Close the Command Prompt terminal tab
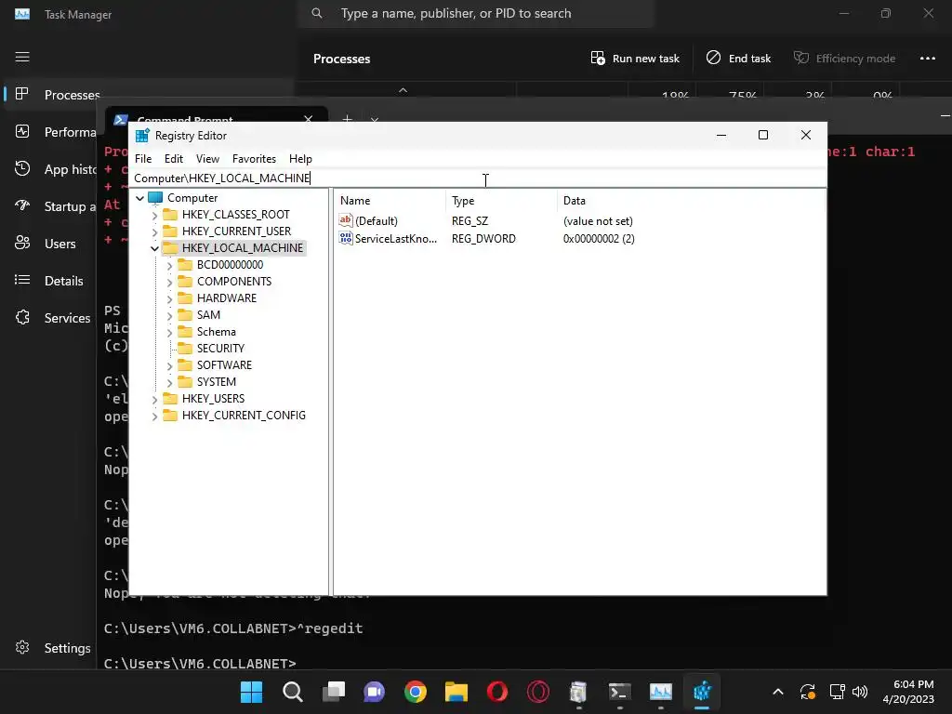This screenshot has width=952, height=714. tap(309, 120)
